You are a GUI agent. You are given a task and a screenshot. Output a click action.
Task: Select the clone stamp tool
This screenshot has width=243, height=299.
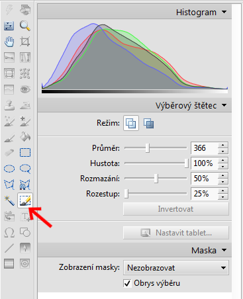[9, 105]
